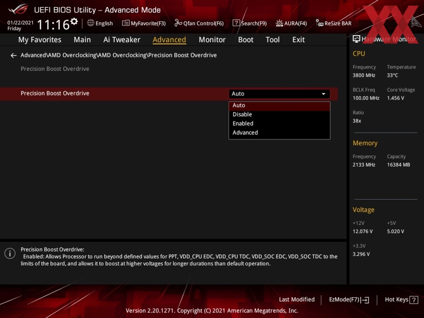Viewport: 424px width, 318px height.
Task: Click the Precision Boost Overdrive row label
Action: (55, 93)
